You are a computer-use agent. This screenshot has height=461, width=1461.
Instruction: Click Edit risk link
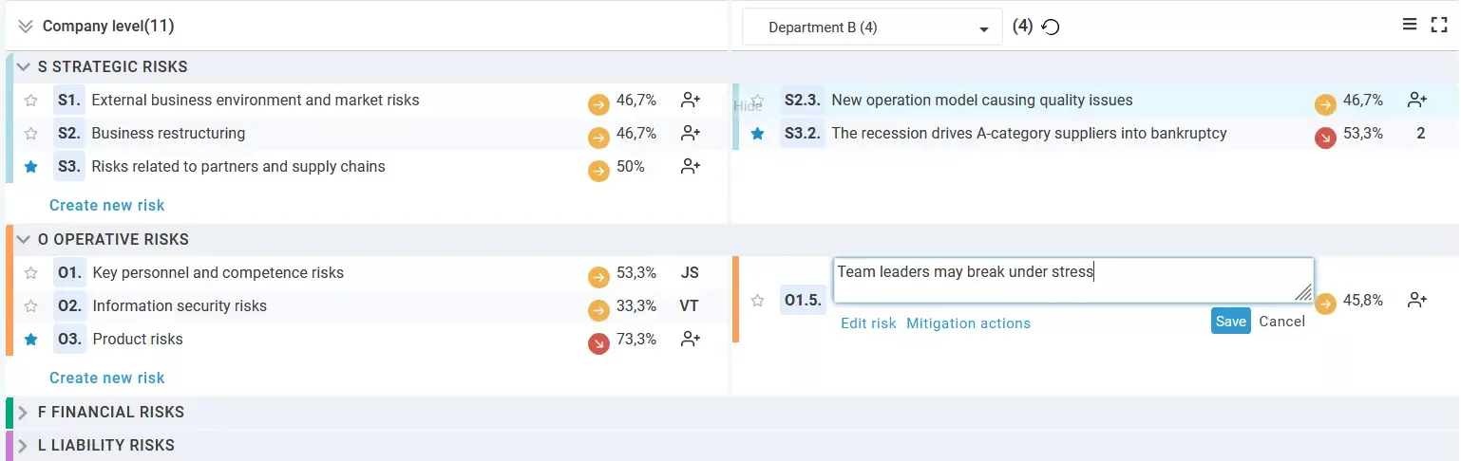point(868,323)
